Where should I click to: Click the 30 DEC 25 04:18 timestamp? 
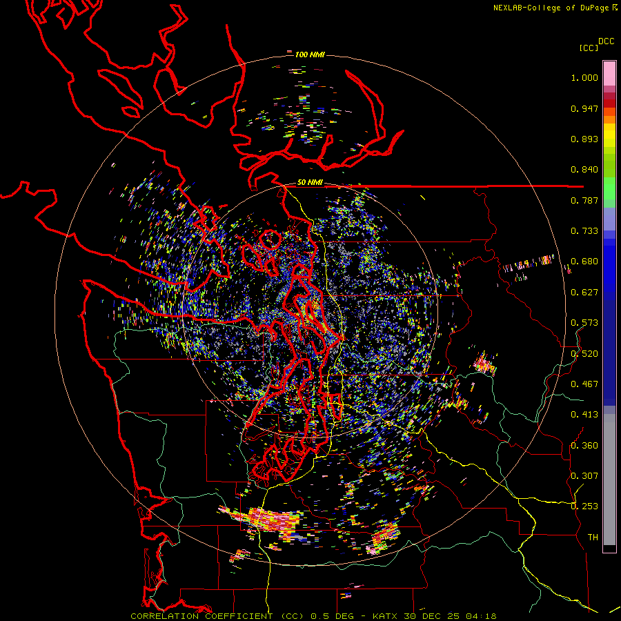451,616
